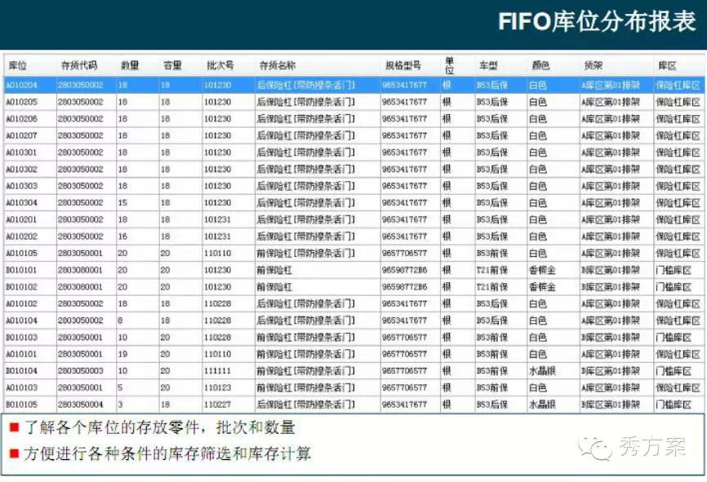
Task: Sort by the 库位 column header
Action: (18, 65)
